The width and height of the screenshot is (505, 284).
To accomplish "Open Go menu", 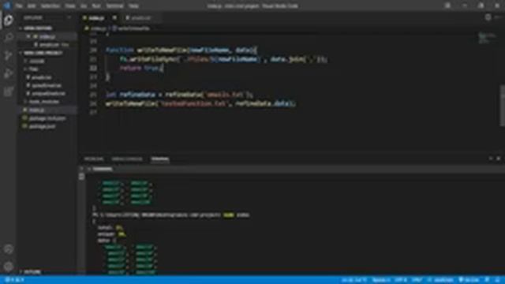I will coord(84,6).
